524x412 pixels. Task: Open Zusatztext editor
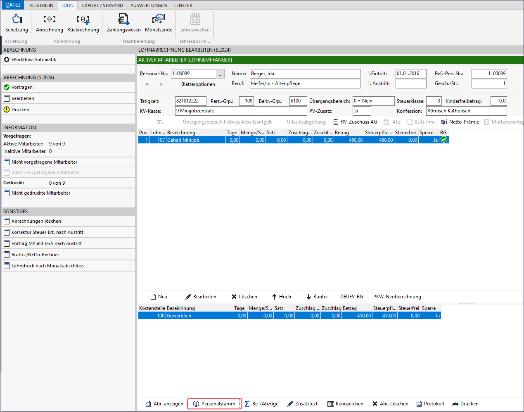click(302, 404)
